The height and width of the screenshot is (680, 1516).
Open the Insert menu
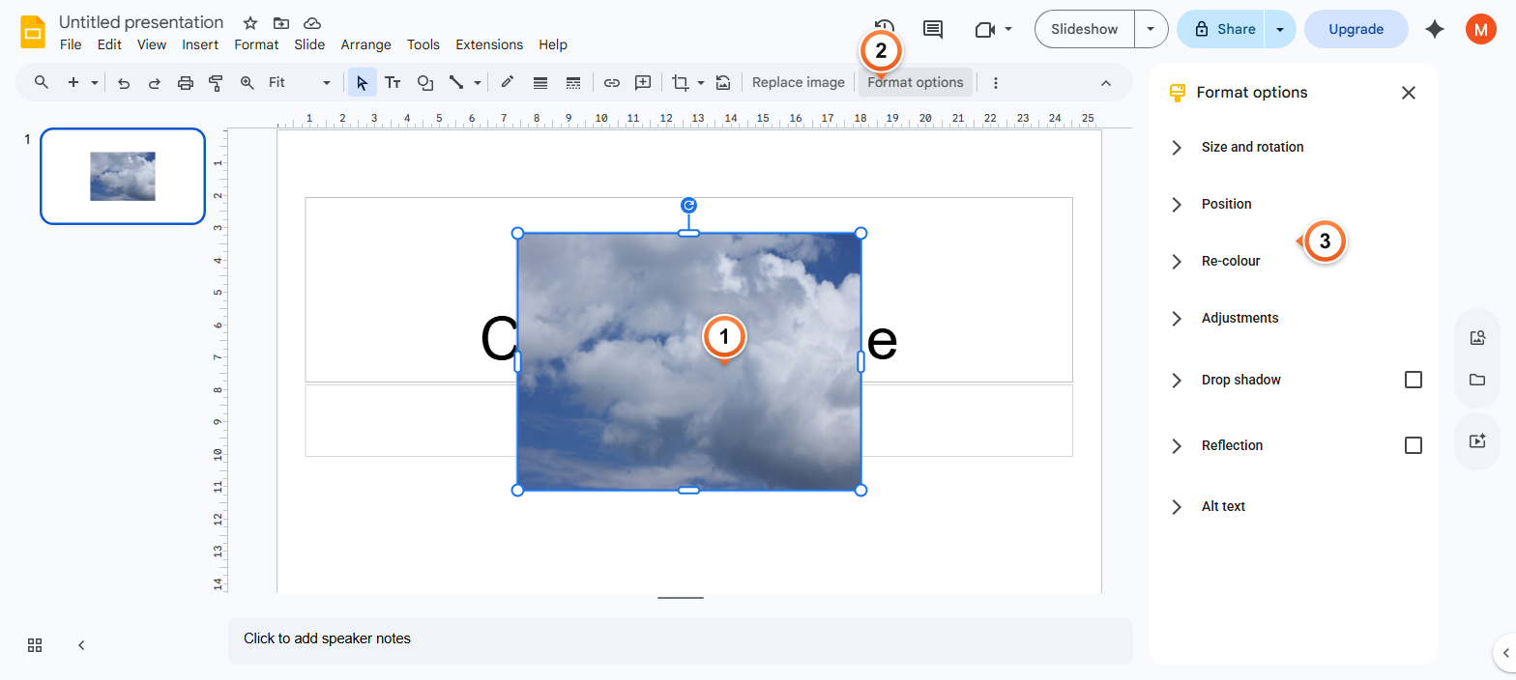[x=200, y=44]
